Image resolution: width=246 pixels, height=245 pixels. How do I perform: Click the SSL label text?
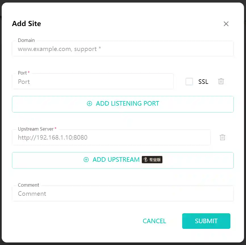[203, 82]
